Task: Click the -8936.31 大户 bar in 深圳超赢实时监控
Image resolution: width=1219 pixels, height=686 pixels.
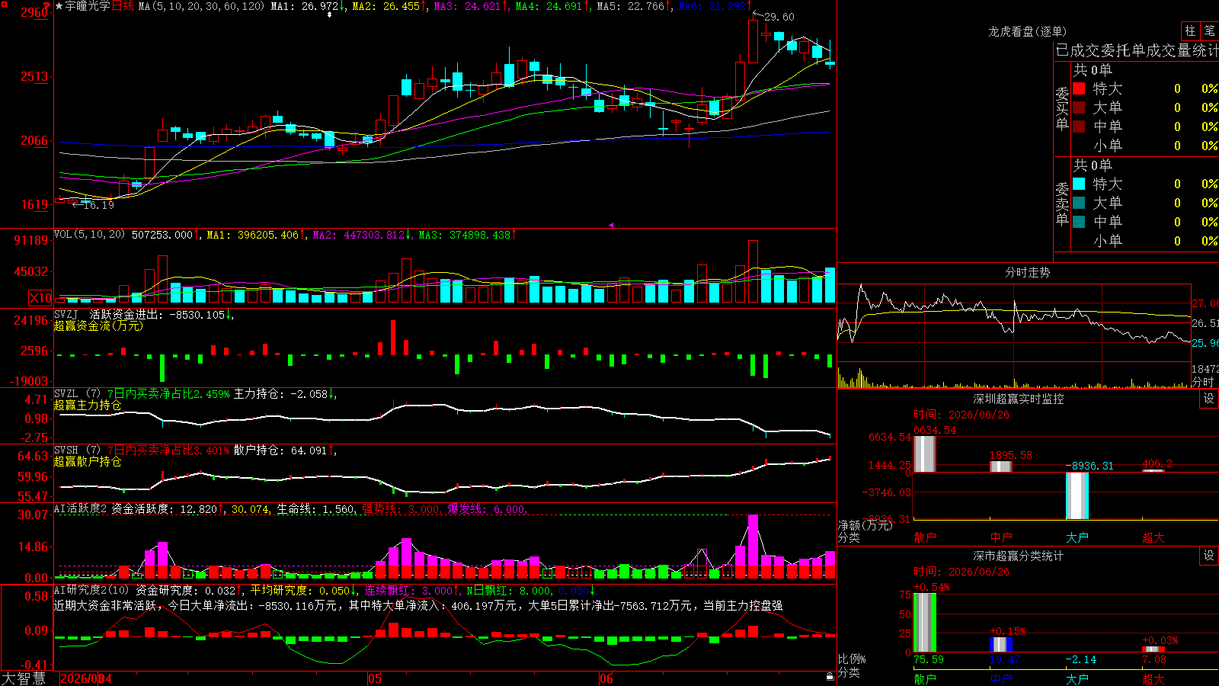Action: 1077,495
